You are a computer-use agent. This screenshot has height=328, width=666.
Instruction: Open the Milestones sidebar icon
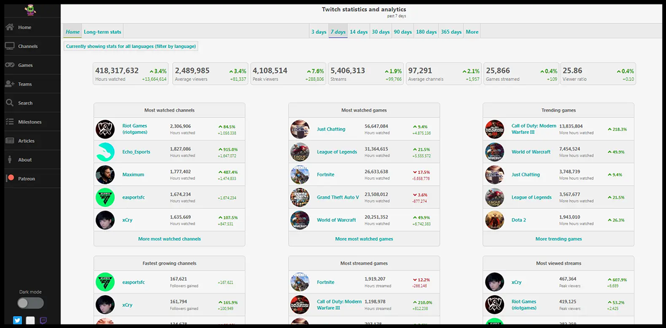(9, 122)
